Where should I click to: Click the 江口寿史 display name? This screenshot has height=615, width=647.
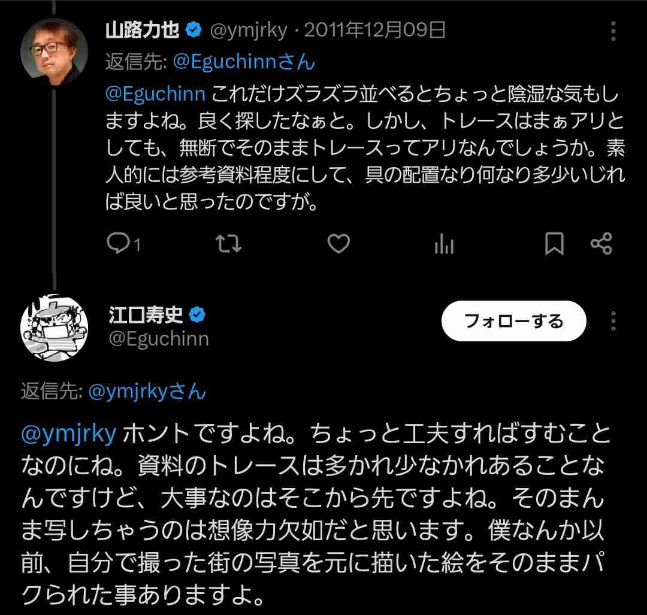tap(145, 315)
